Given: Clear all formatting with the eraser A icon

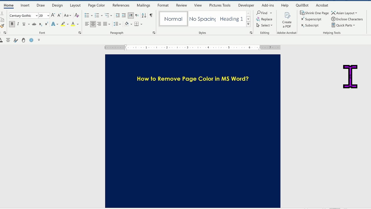Looking at the screenshot, I should (77, 15).
